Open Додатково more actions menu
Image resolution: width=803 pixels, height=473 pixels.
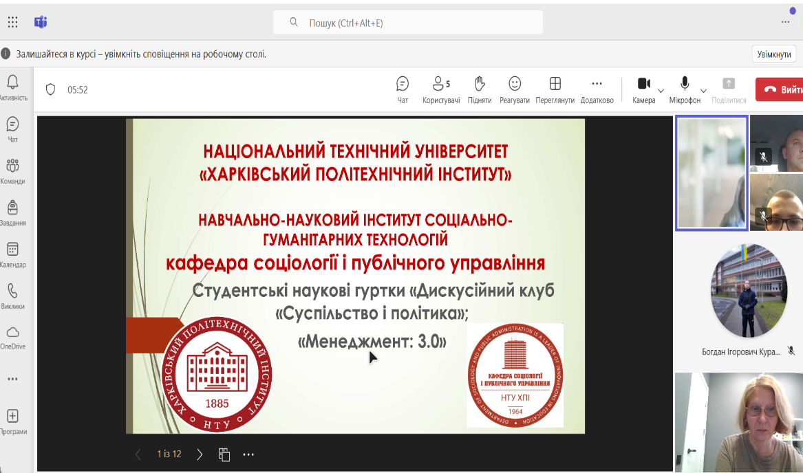tap(597, 89)
